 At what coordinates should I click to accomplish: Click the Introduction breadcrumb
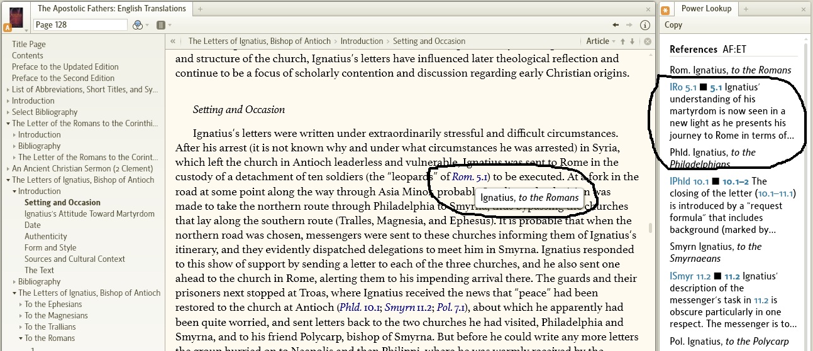click(362, 41)
